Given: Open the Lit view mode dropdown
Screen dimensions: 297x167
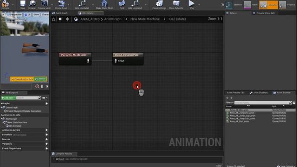Looking at the screenshot, I should (28, 14).
